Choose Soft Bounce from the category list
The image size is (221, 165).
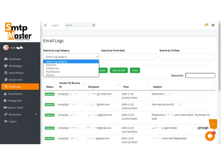(x=71, y=68)
